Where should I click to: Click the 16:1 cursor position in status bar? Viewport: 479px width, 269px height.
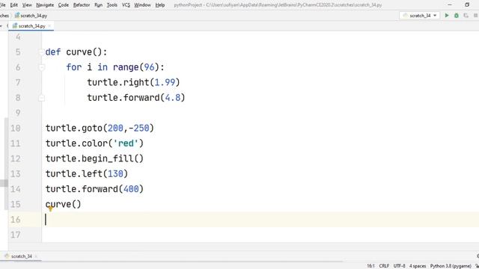click(x=370, y=266)
